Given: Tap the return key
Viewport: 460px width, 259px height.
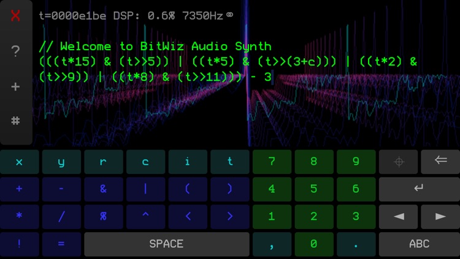Looking at the screenshot, I should [x=420, y=189].
